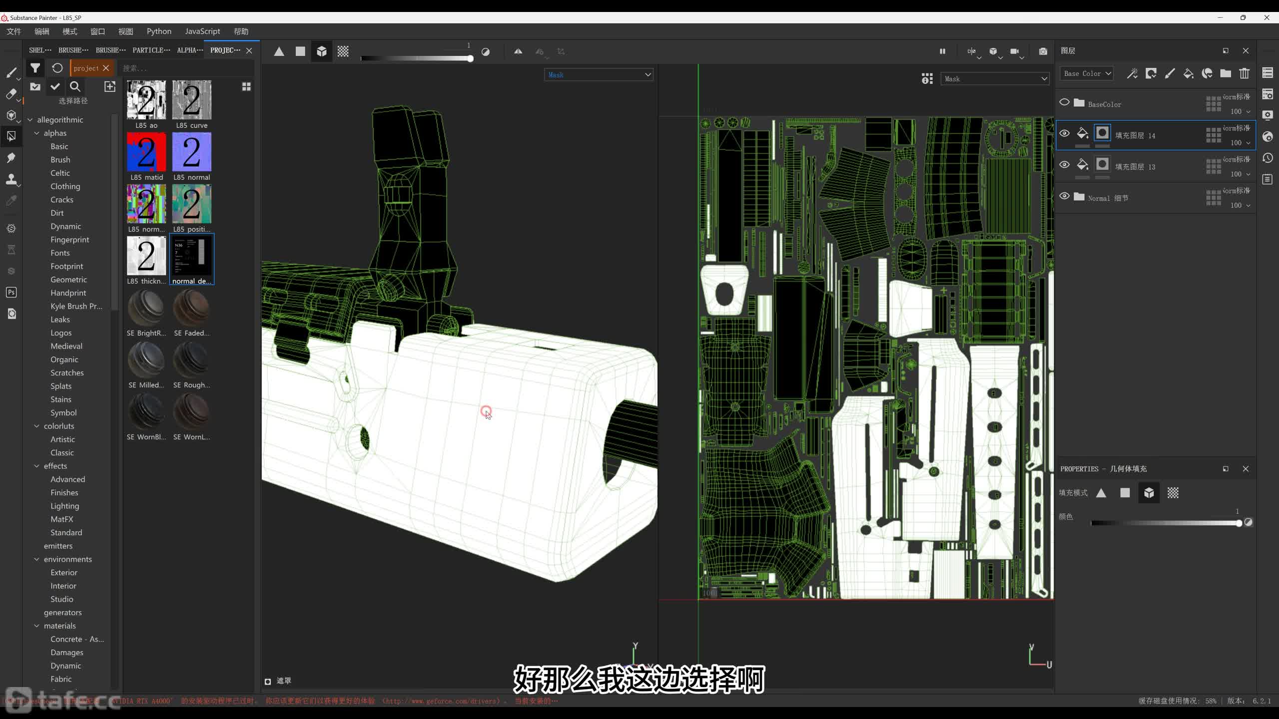Collapse the materials tree node
Image resolution: width=1279 pixels, height=719 pixels.
click(x=36, y=626)
